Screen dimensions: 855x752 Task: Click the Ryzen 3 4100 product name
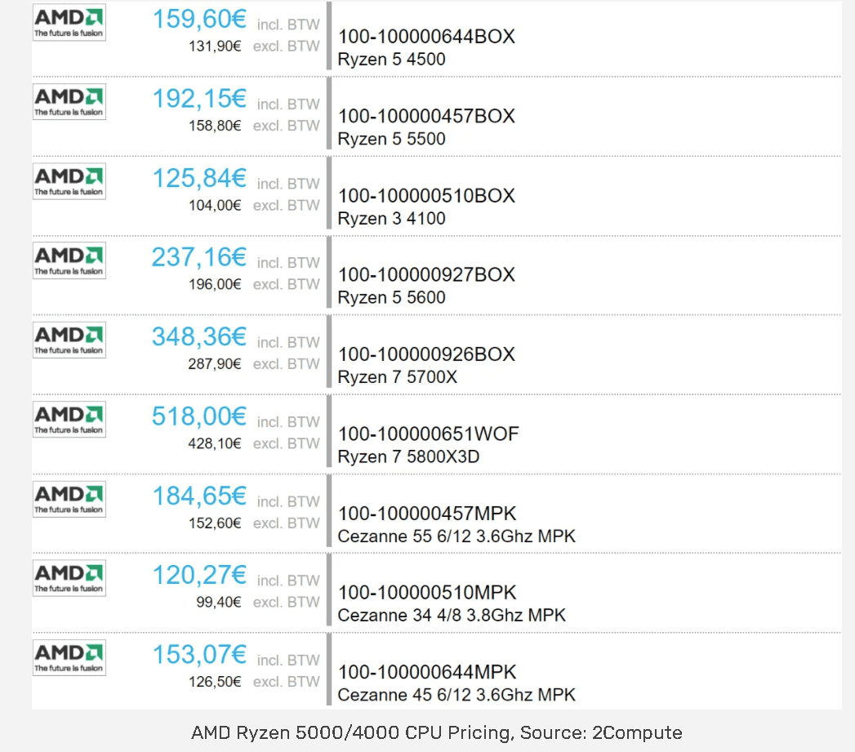[x=391, y=219]
